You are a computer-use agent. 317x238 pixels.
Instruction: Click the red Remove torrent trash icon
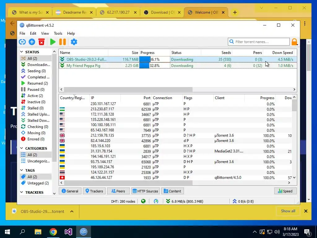click(x=41, y=42)
